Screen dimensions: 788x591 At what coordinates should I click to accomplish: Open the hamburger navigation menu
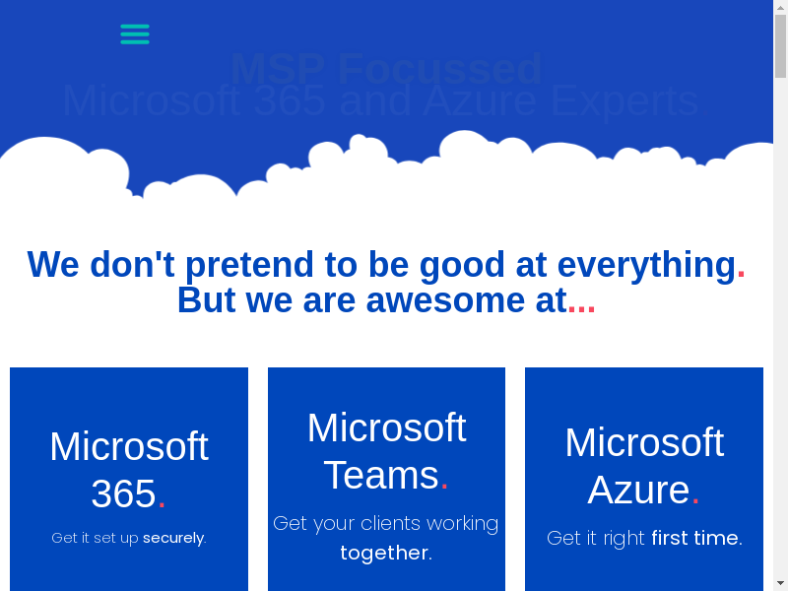tap(135, 34)
